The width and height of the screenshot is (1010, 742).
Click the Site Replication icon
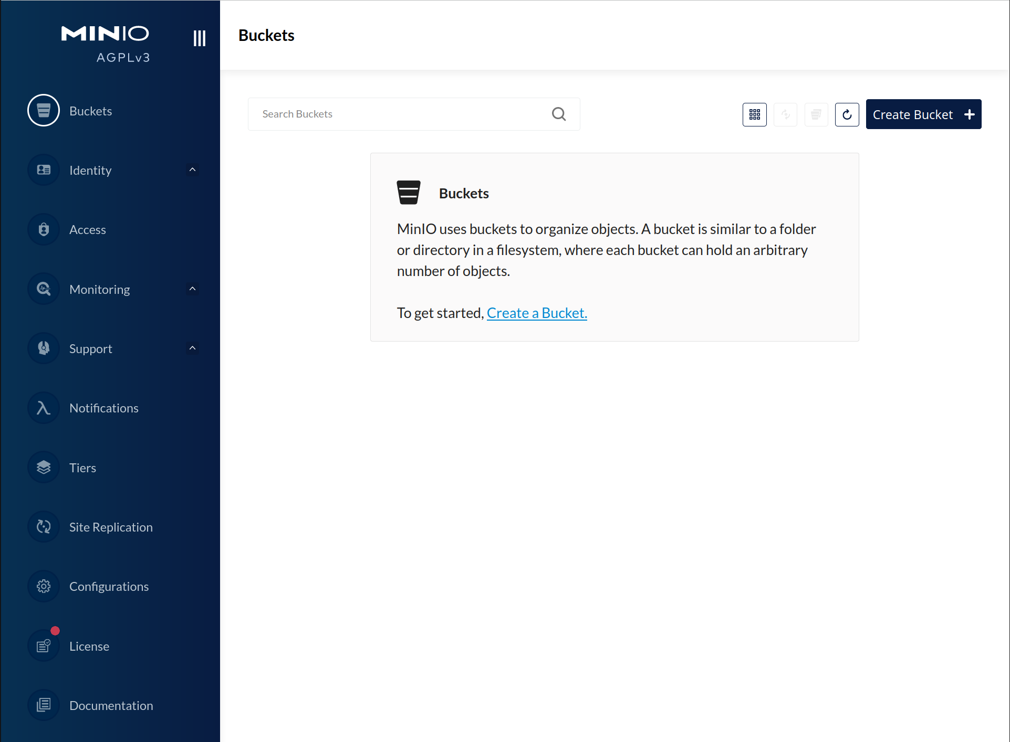[x=44, y=527]
